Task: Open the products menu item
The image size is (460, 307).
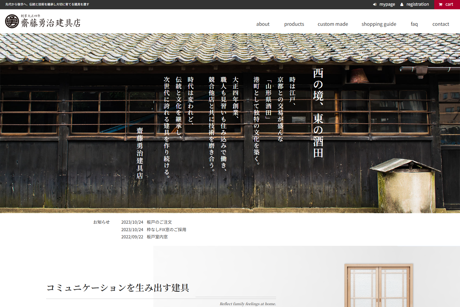Action: (x=294, y=24)
